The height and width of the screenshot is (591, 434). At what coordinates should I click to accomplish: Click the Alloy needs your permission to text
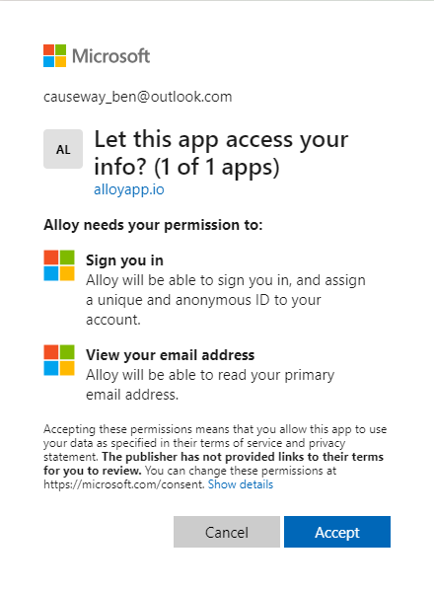[x=153, y=225]
